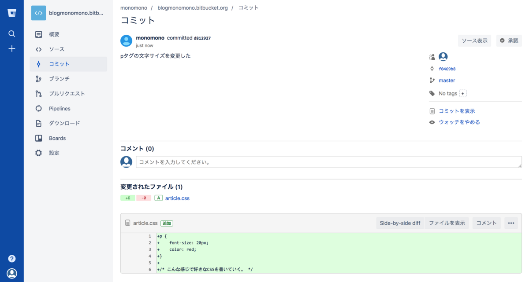
Task: Select コミット in sidebar
Action: tap(68, 64)
